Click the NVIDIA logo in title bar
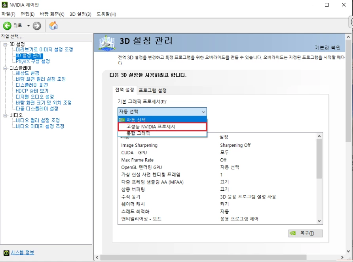Screen dimensions: 353x262 pyautogui.click(x=4, y=5)
